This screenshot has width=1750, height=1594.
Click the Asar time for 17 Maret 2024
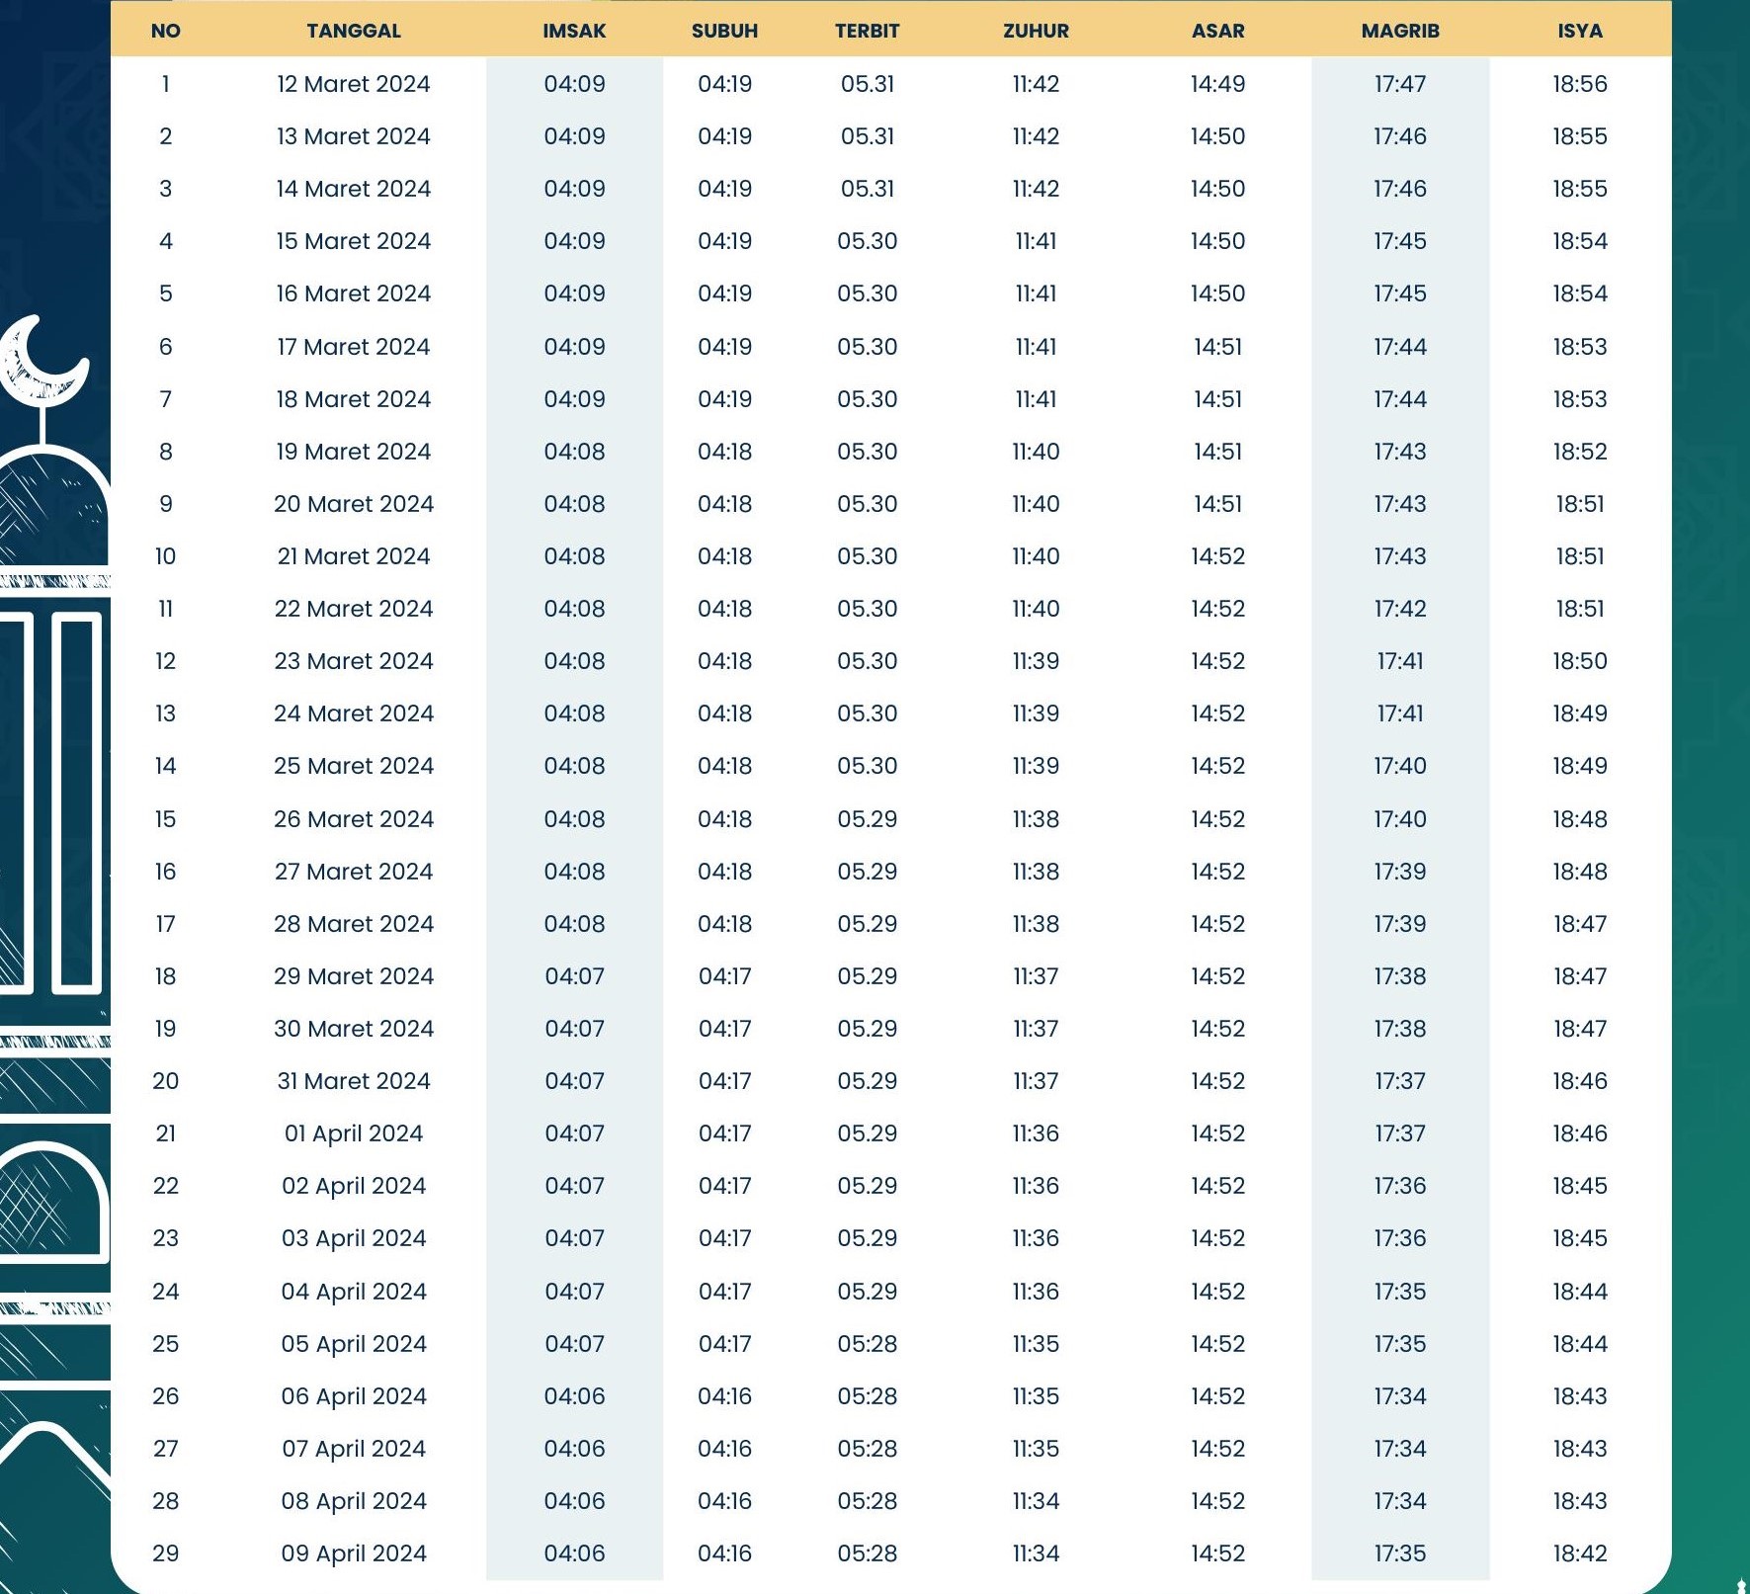1217,347
